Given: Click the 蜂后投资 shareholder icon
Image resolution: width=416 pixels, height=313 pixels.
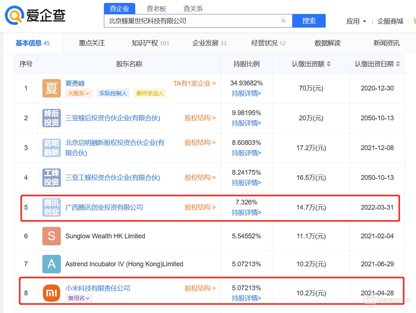Looking at the screenshot, I should click(x=51, y=118).
